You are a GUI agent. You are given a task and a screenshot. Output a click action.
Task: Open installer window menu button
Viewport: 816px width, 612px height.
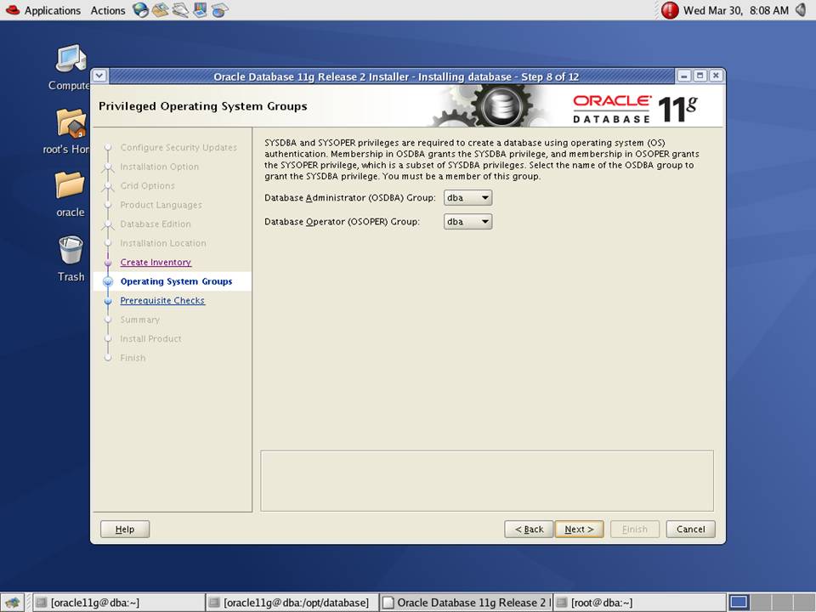click(x=100, y=76)
